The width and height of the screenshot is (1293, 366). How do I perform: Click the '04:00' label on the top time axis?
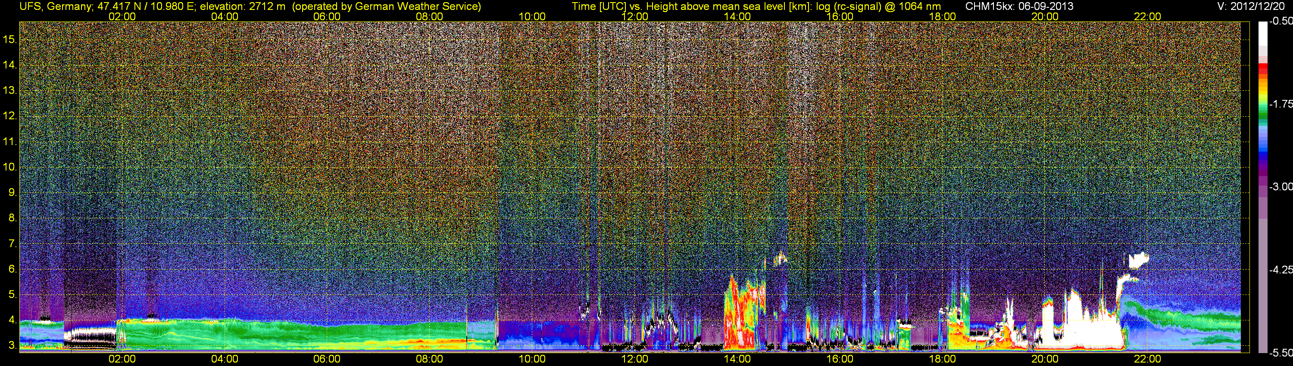click(225, 16)
